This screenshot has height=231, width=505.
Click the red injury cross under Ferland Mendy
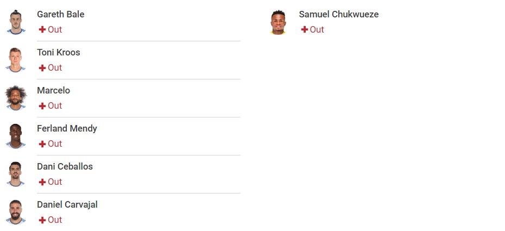42,143
